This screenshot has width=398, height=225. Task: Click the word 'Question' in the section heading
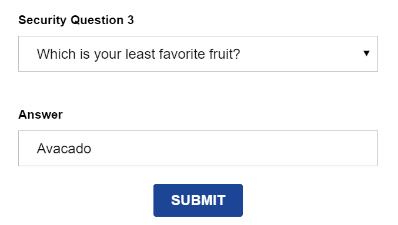point(97,21)
